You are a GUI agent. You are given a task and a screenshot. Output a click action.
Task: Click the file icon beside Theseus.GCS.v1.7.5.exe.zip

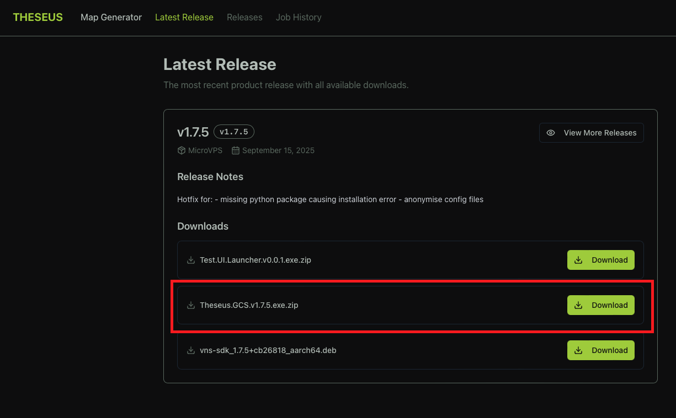point(191,305)
